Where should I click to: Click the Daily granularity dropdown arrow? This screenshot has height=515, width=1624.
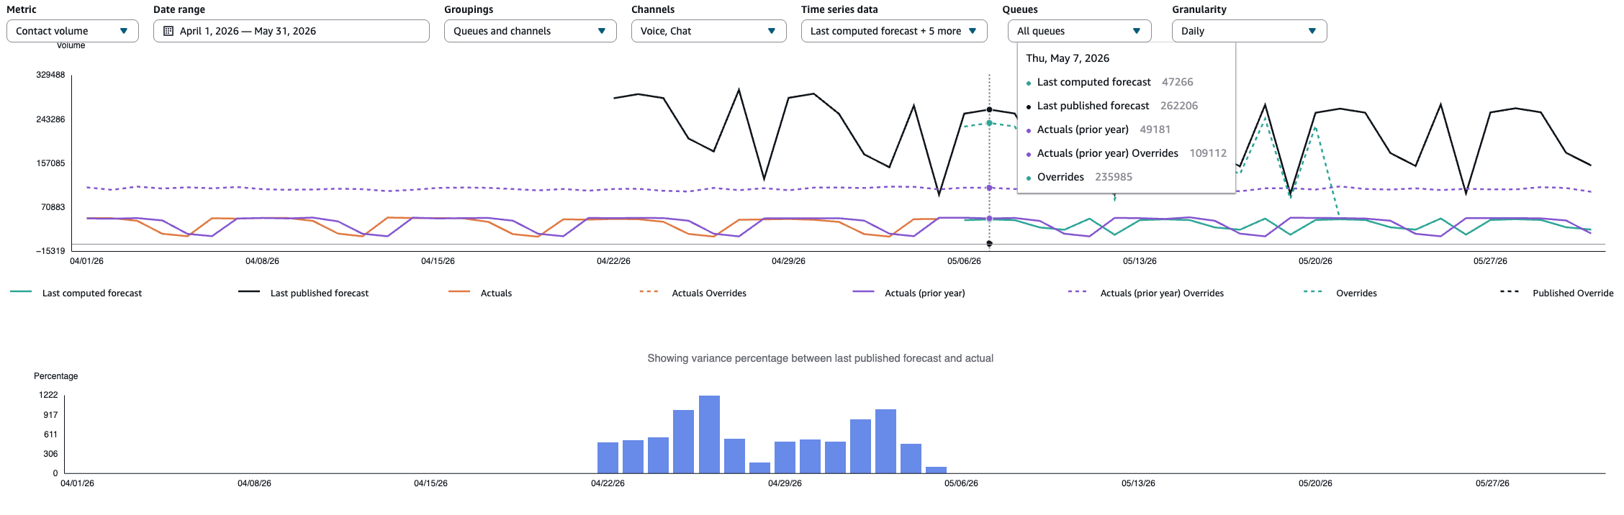tap(1312, 31)
